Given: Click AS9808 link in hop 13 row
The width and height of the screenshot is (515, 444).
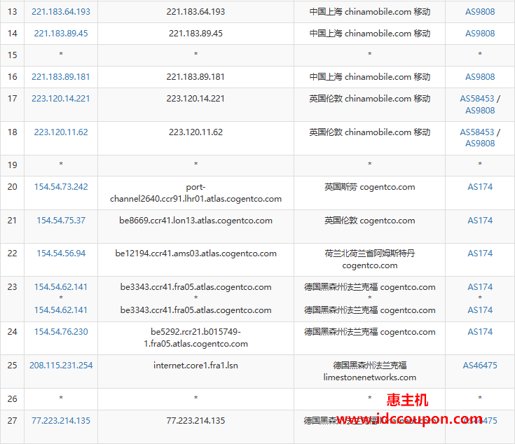Looking at the screenshot, I should point(480,12).
